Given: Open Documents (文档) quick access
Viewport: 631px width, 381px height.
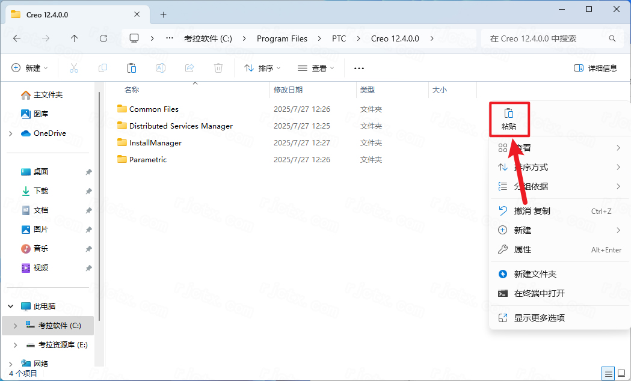Looking at the screenshot, I should point(35,210).
